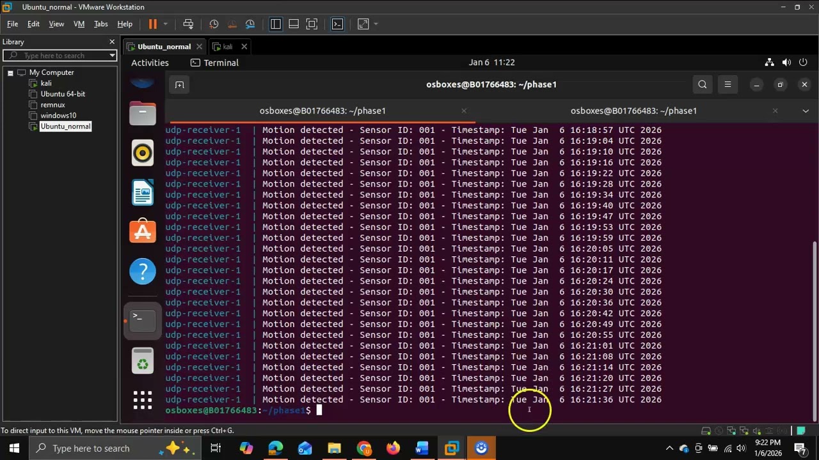Open LibreOffice Writer from the dock
The width and height of the screenshot is (819, 460).
143,192
